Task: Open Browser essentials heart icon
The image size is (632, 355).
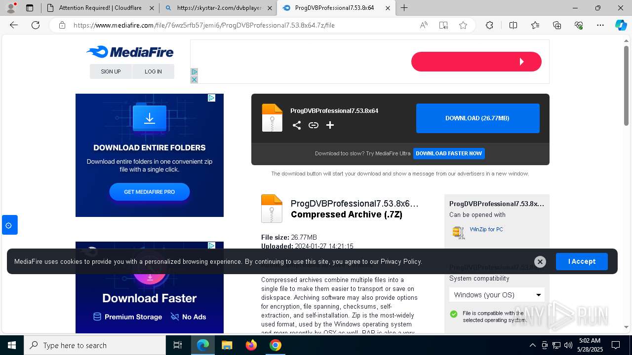Action: (579, 25)
